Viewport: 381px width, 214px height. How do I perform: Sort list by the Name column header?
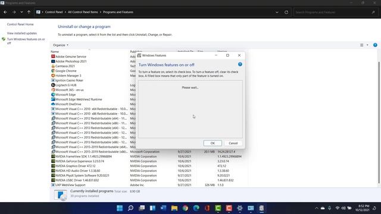point(55,52)
